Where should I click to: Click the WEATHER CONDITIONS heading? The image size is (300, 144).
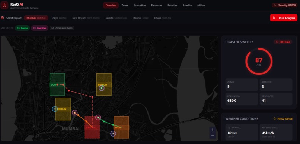point(242,119)
